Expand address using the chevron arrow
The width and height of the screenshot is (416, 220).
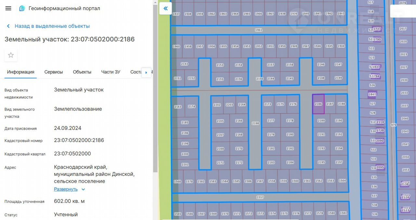pyautogui.click(x=83, y=189)
